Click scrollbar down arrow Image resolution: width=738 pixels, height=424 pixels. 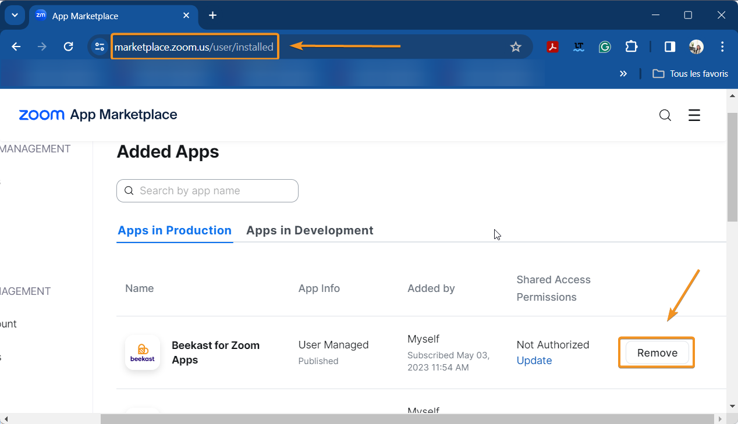pyautogui.click(x=733, y=406)
